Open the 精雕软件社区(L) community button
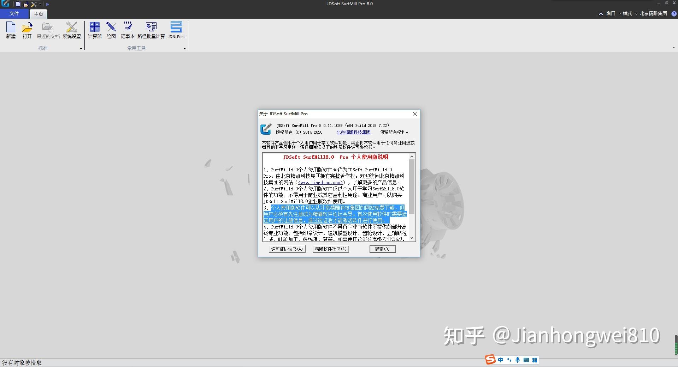 point(331,249)
